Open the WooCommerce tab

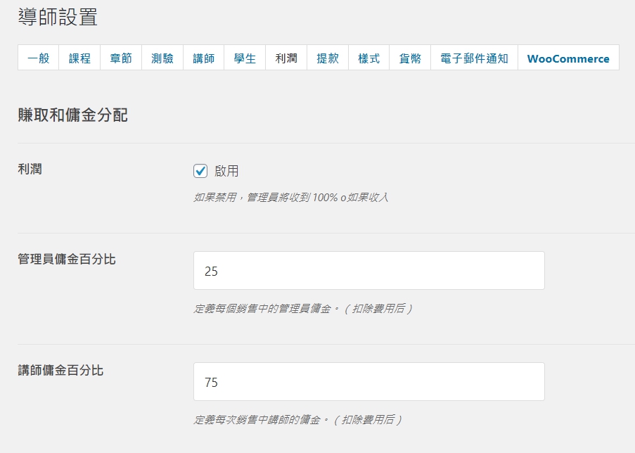tap(569, 58)
